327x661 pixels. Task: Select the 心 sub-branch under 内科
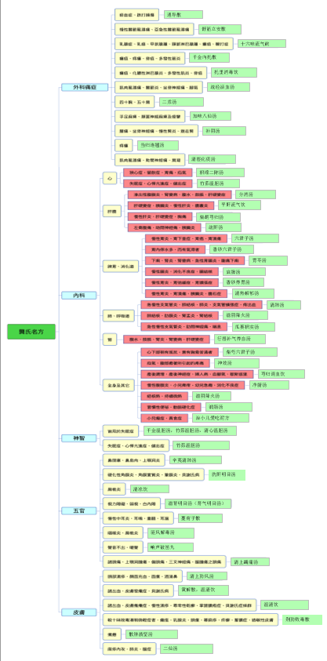point(110,179)
